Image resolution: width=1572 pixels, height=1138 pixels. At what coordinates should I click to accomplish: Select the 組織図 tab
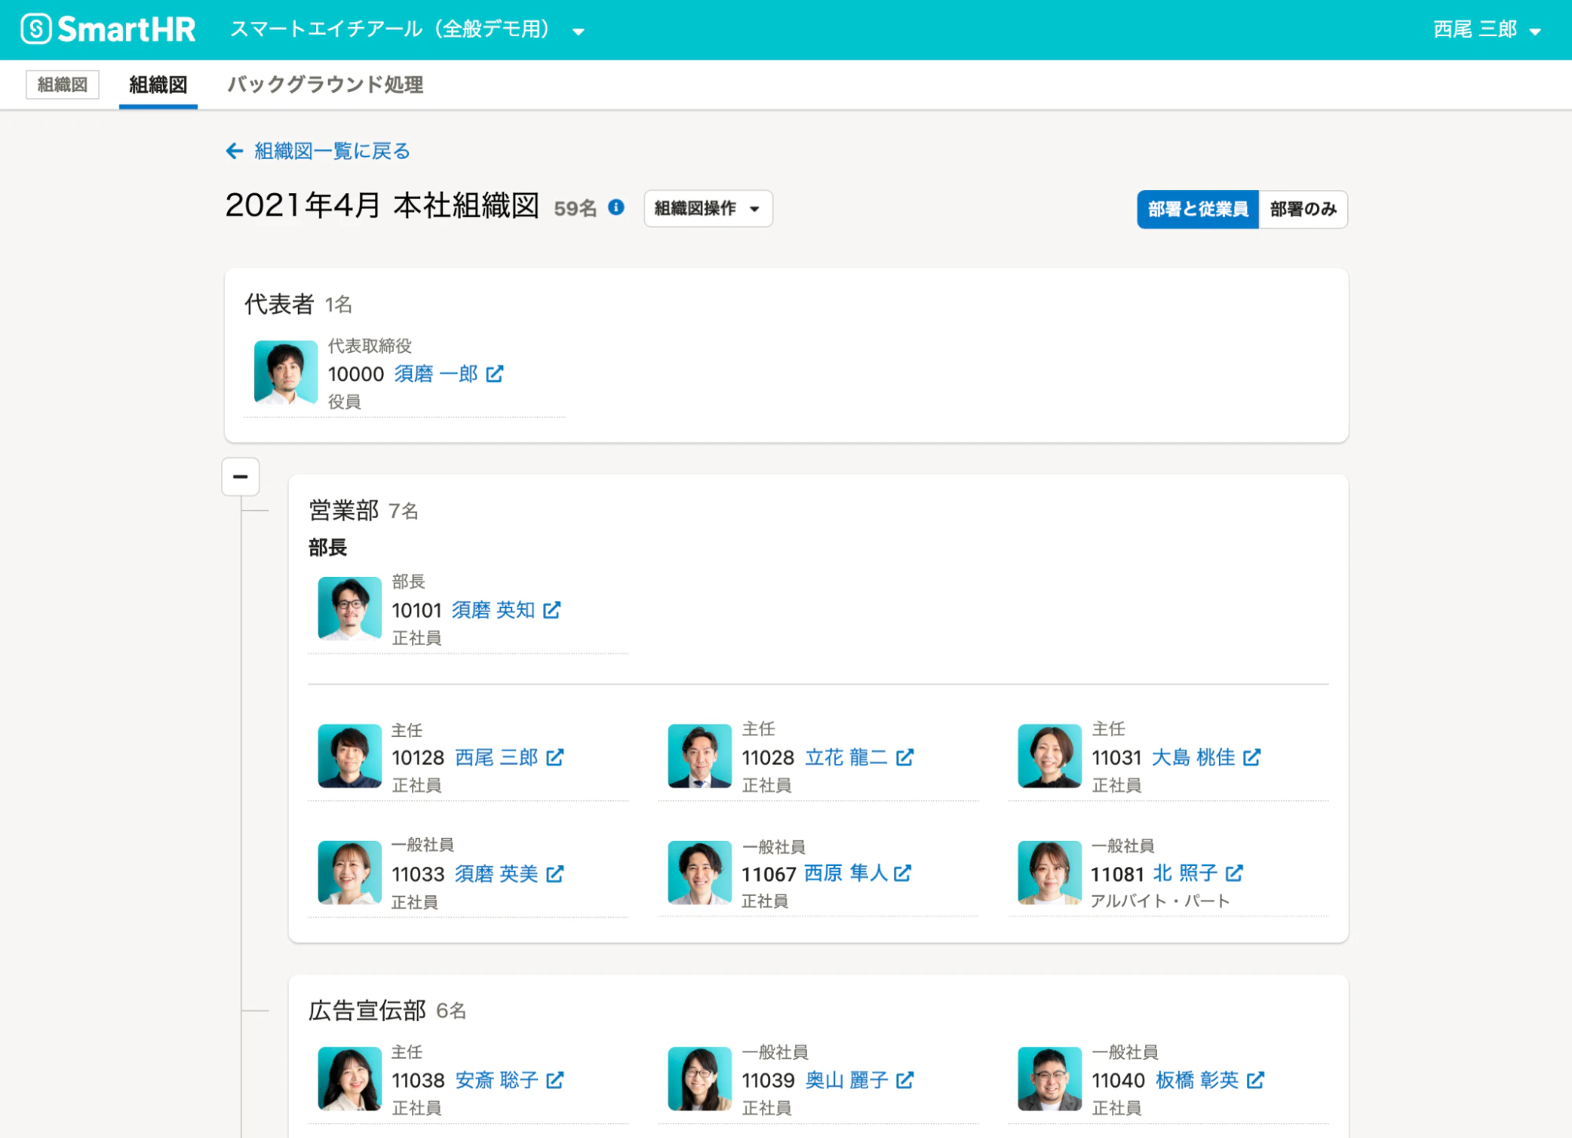(158, 85)
